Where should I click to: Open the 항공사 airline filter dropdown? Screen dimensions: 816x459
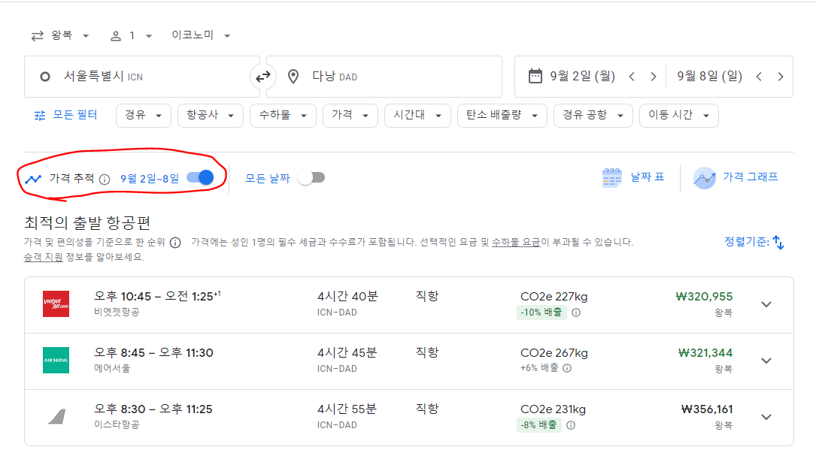tap(210, 115)
